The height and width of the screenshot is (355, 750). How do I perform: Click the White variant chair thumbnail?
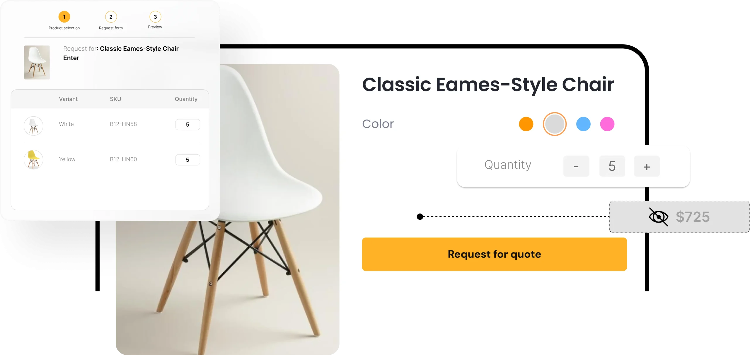pyautogui.click(x=33, y=126)
